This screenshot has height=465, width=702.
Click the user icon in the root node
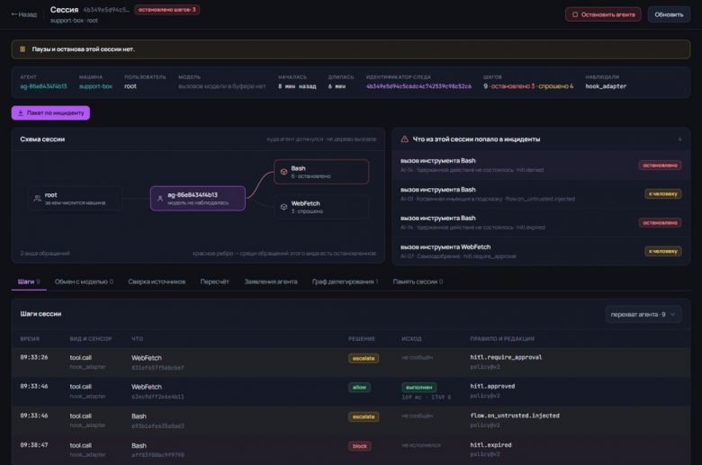(38, 198)
